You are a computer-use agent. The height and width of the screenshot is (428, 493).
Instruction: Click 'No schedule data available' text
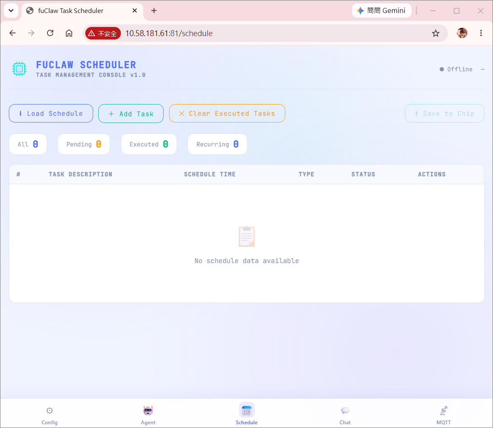(247, 261)
